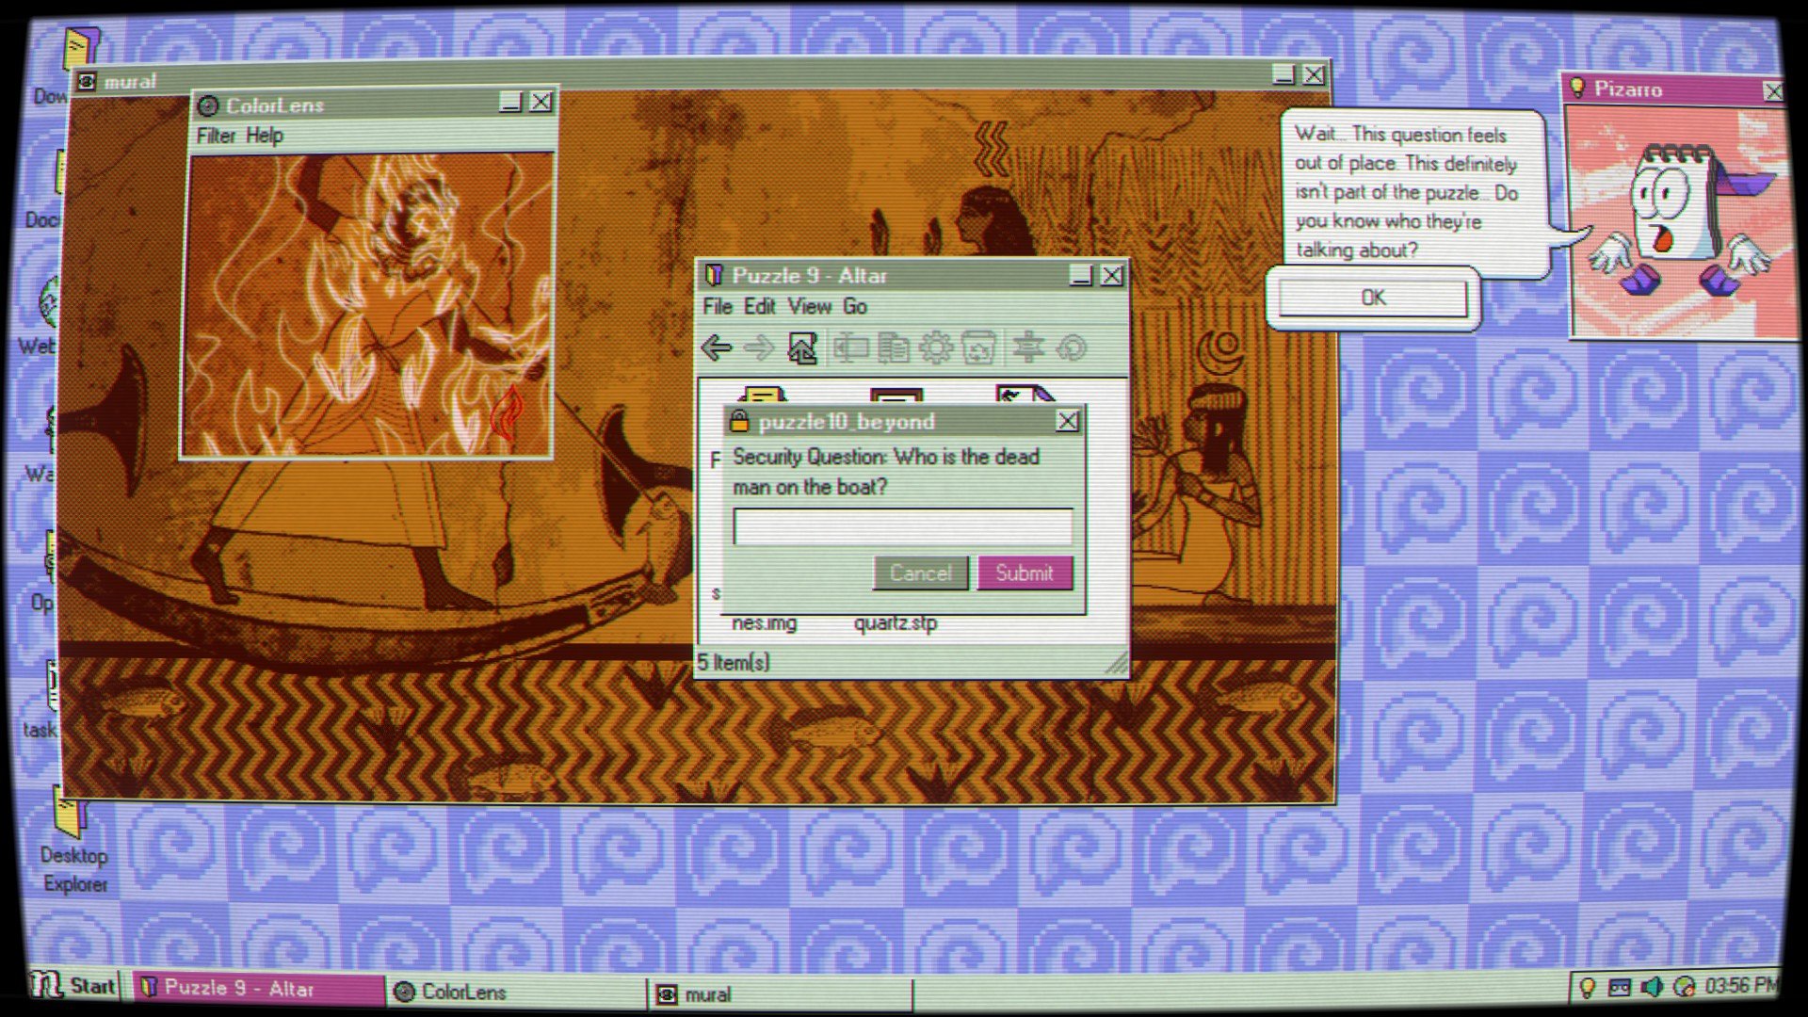Click the refresh icon in Puzzle 9 toolbar

coord(1072,348)
